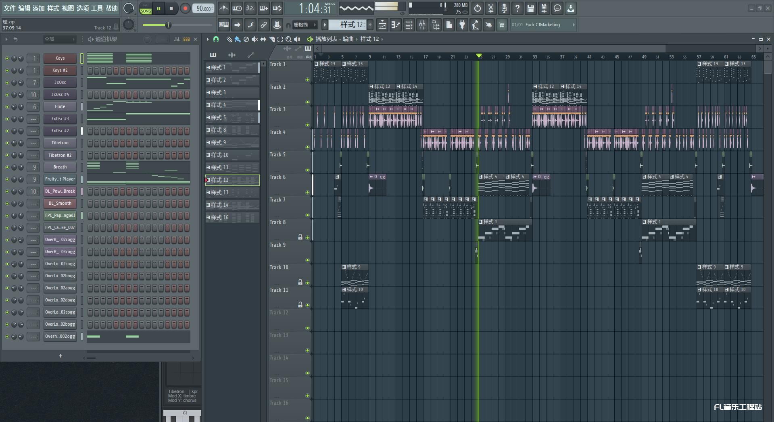Select the playlist Mute tool
This screenshot has height=422, width=774.
(x=255, y=39)
